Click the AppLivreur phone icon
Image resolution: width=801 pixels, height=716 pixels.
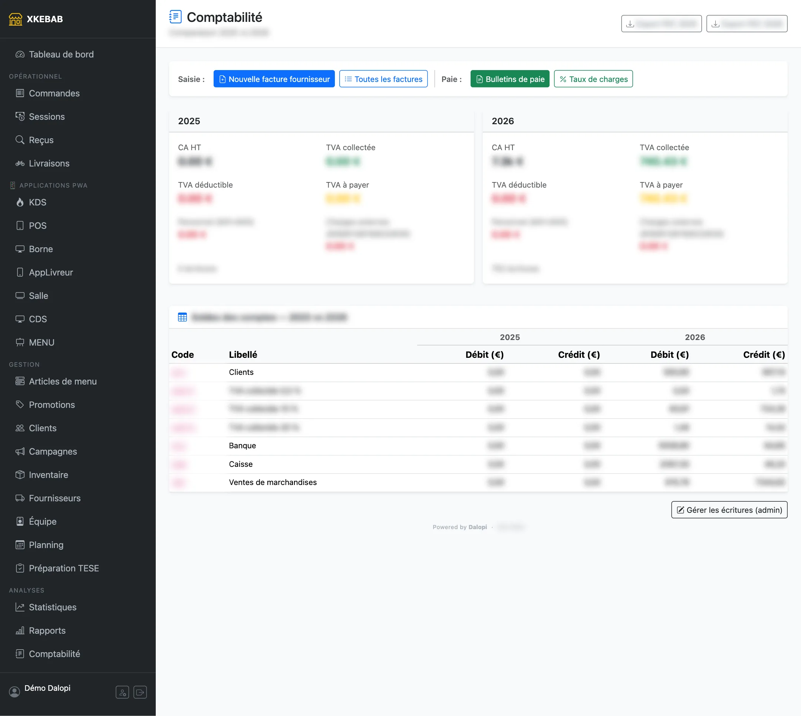tap(20, 272)
